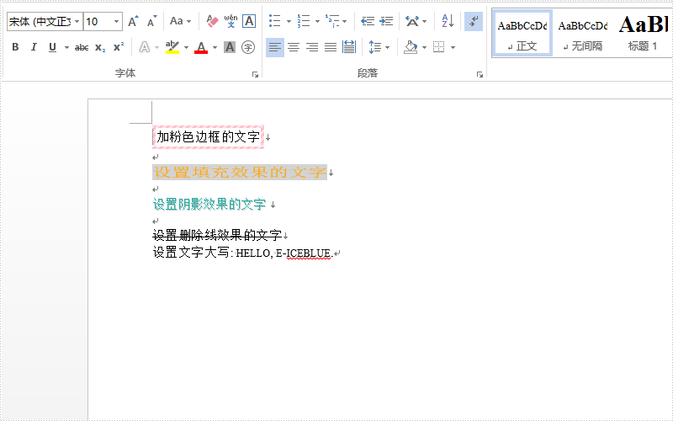The image size is (673, 421).
Task: Expand numbering style arrow
Action: tap(317, 22)
